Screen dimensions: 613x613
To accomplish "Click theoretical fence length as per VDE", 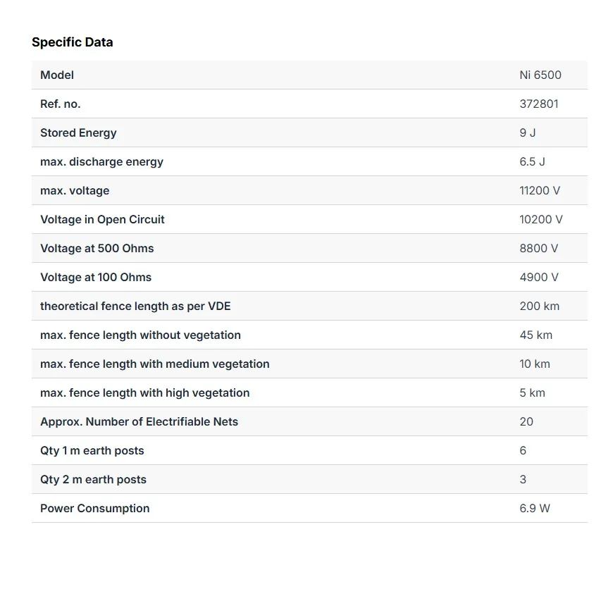I will 135,306.
